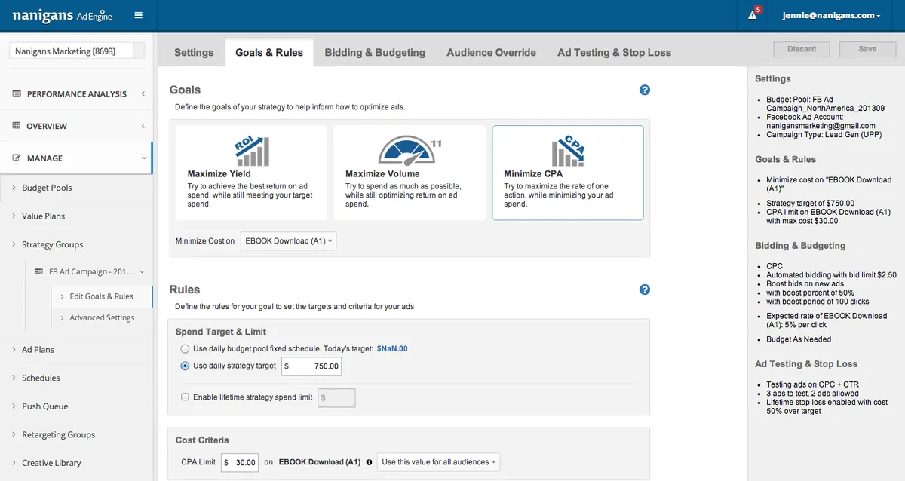Select the Maximize Yield ROI goal icon
The image size is (905, 481).
pos(250,151)
